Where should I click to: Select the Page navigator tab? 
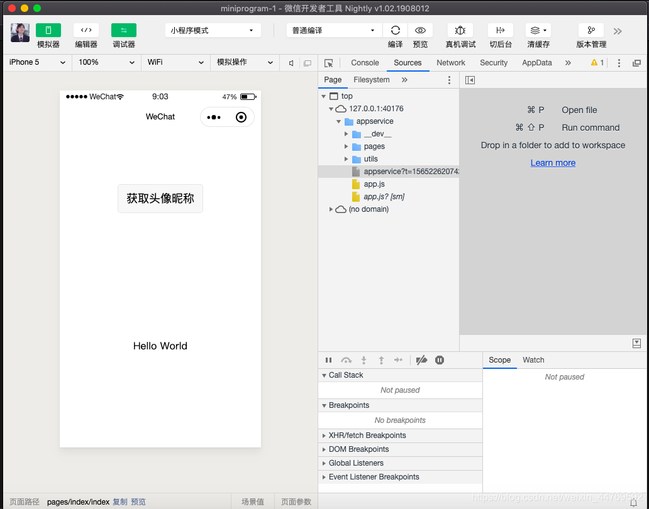(x=333, y=80)
